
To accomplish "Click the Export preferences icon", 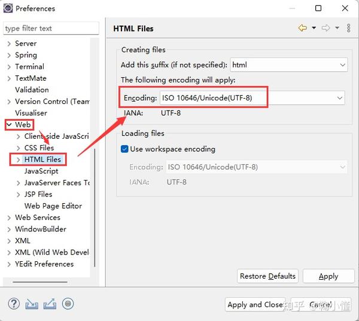I will point(50,304).
